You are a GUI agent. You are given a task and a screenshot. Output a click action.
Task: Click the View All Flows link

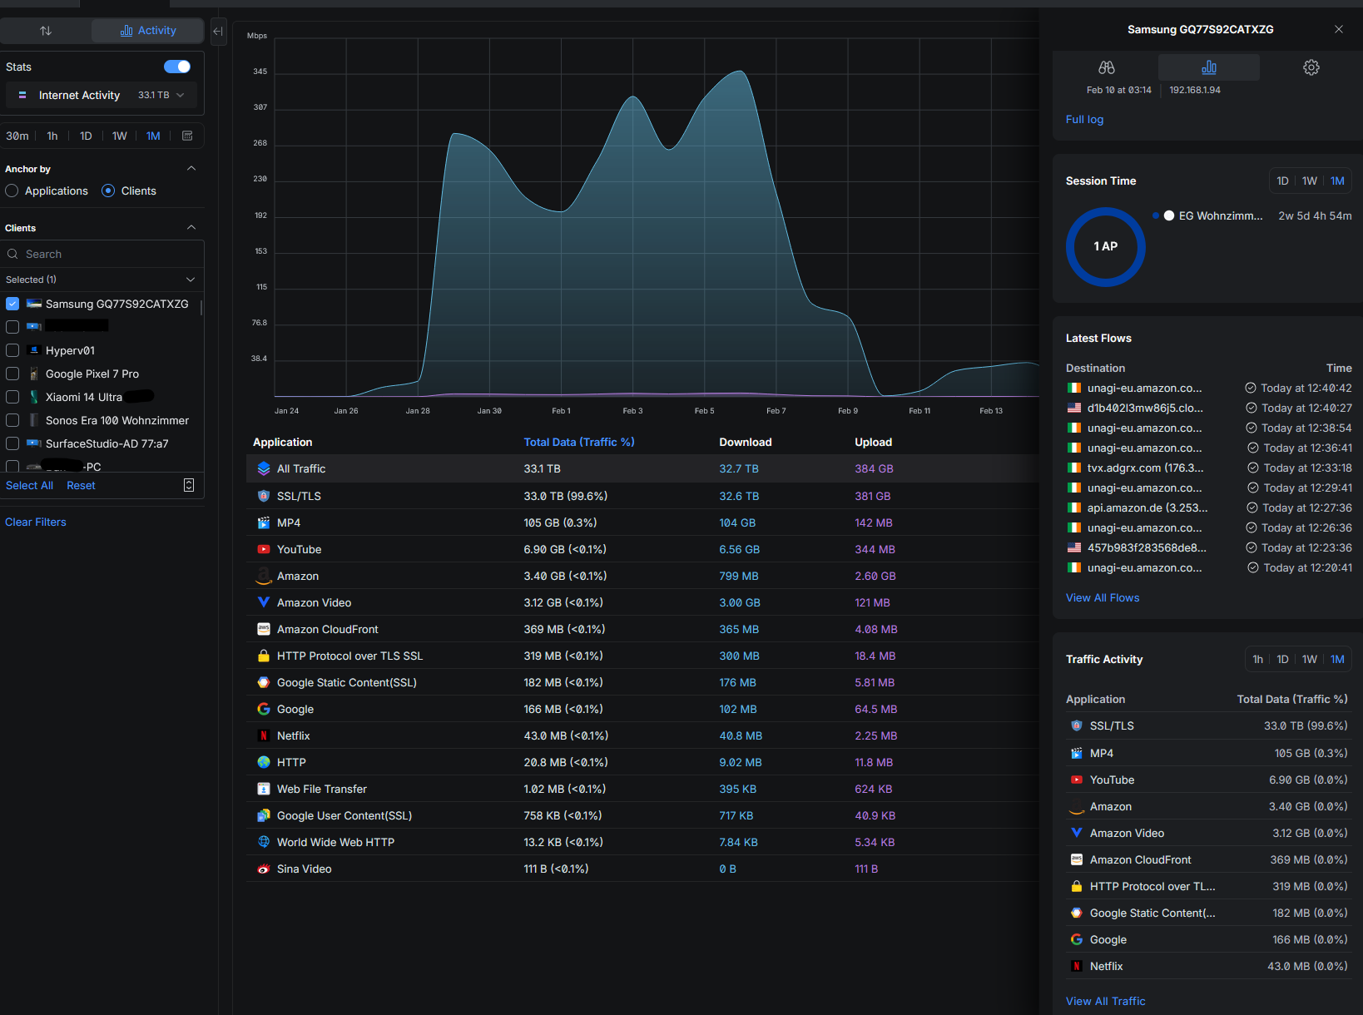pyautogui.click(x=1103, y=597)
